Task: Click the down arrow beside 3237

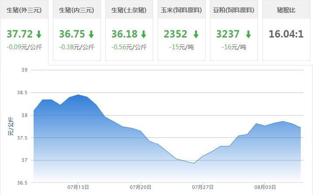Action: (x=248, y=34)
